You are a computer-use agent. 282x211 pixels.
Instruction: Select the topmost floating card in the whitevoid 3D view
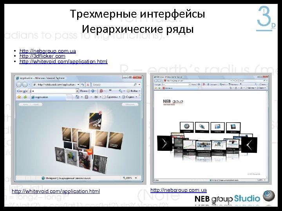tap(96, 120)
